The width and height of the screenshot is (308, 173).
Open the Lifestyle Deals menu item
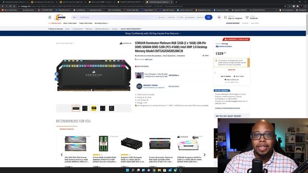[x=55, y=23]
